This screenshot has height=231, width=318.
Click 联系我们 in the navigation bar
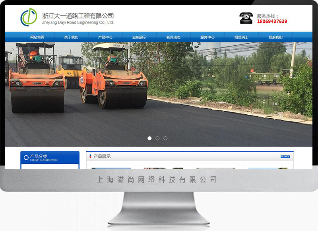[275, 37]
